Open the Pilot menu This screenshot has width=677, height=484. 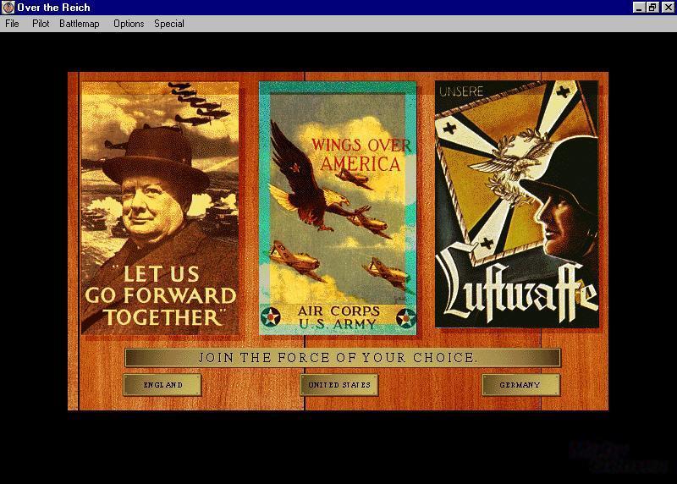click(41, 24)
